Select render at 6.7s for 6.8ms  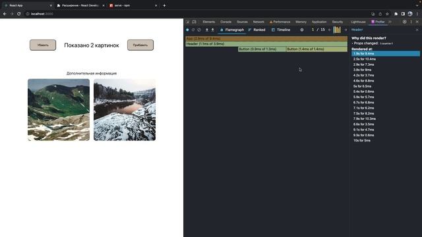[x=385, y=103]
